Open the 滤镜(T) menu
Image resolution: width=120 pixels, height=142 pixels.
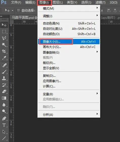click(100, 3)
